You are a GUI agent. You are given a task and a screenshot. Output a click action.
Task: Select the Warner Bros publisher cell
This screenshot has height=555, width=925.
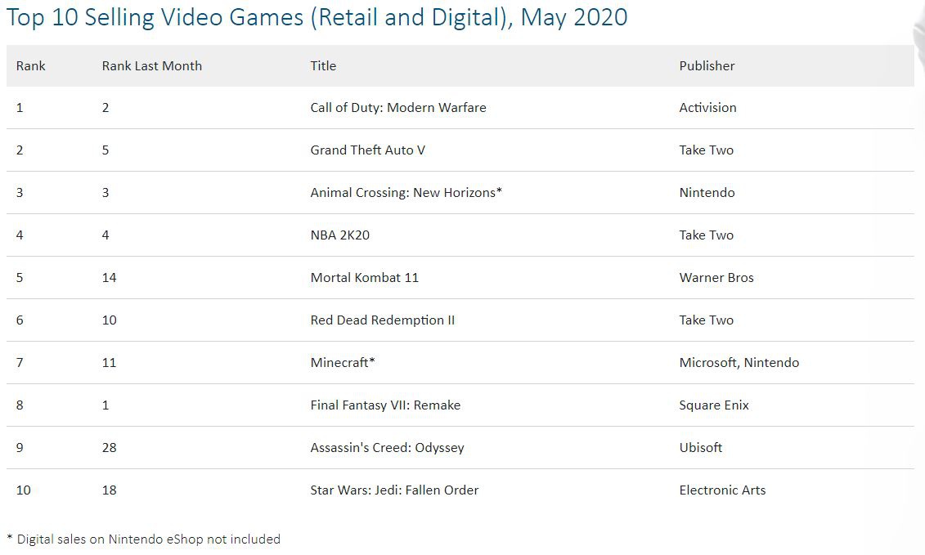pos(716,278)
